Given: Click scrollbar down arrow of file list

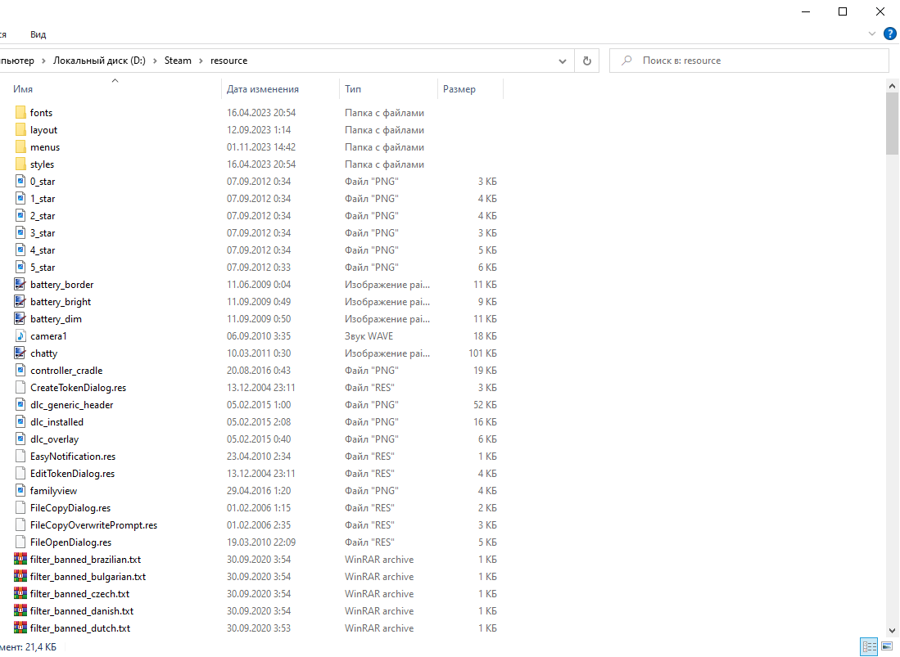Looking at the screenshot, I should pos(892,630).
